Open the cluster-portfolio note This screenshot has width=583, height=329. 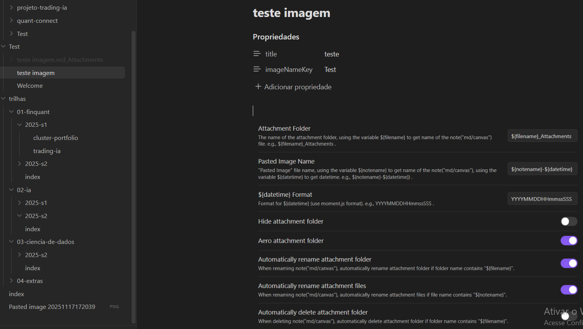pyautogui.click(x=55, y=138)
